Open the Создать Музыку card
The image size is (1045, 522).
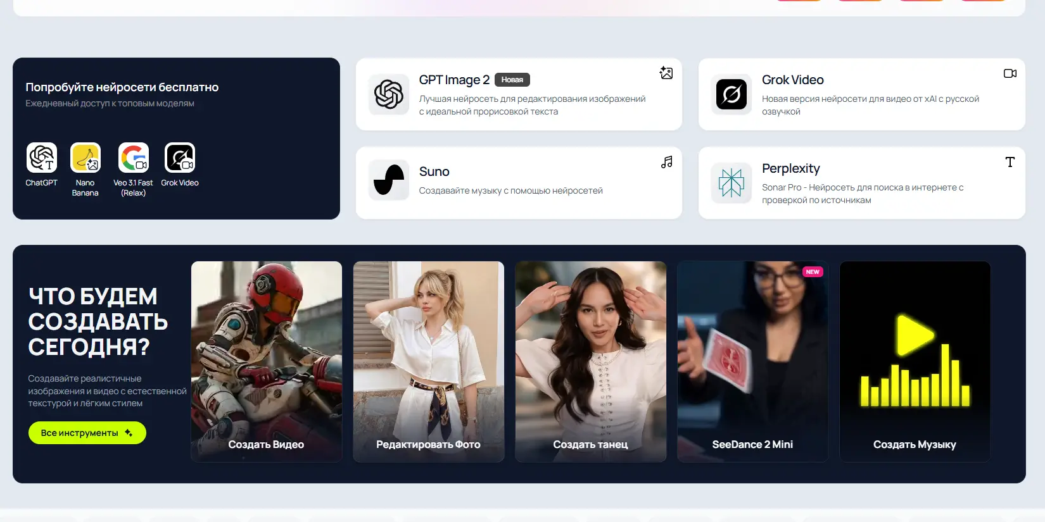[x=915, y=361]
